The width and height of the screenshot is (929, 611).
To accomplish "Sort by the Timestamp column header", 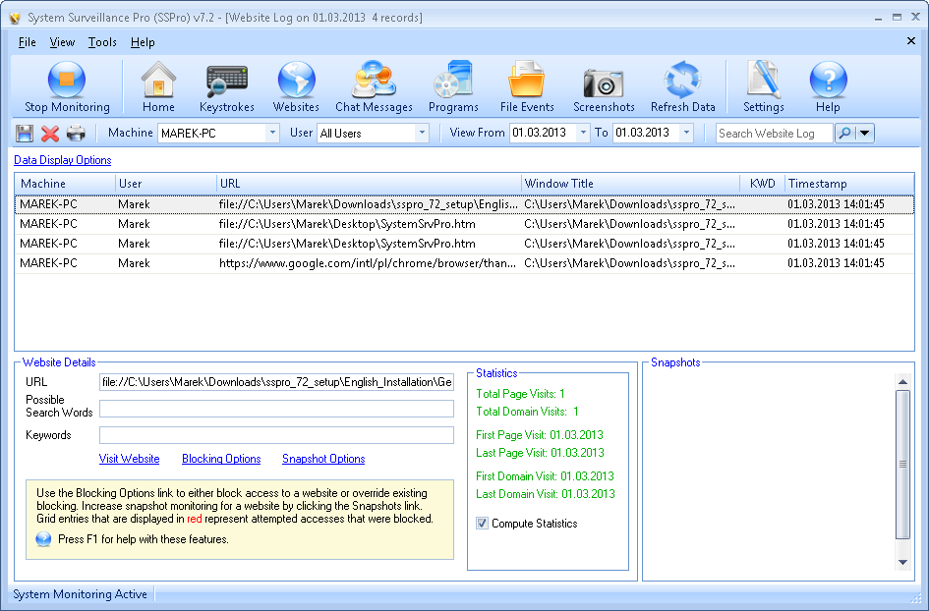I will pos(849,184).
